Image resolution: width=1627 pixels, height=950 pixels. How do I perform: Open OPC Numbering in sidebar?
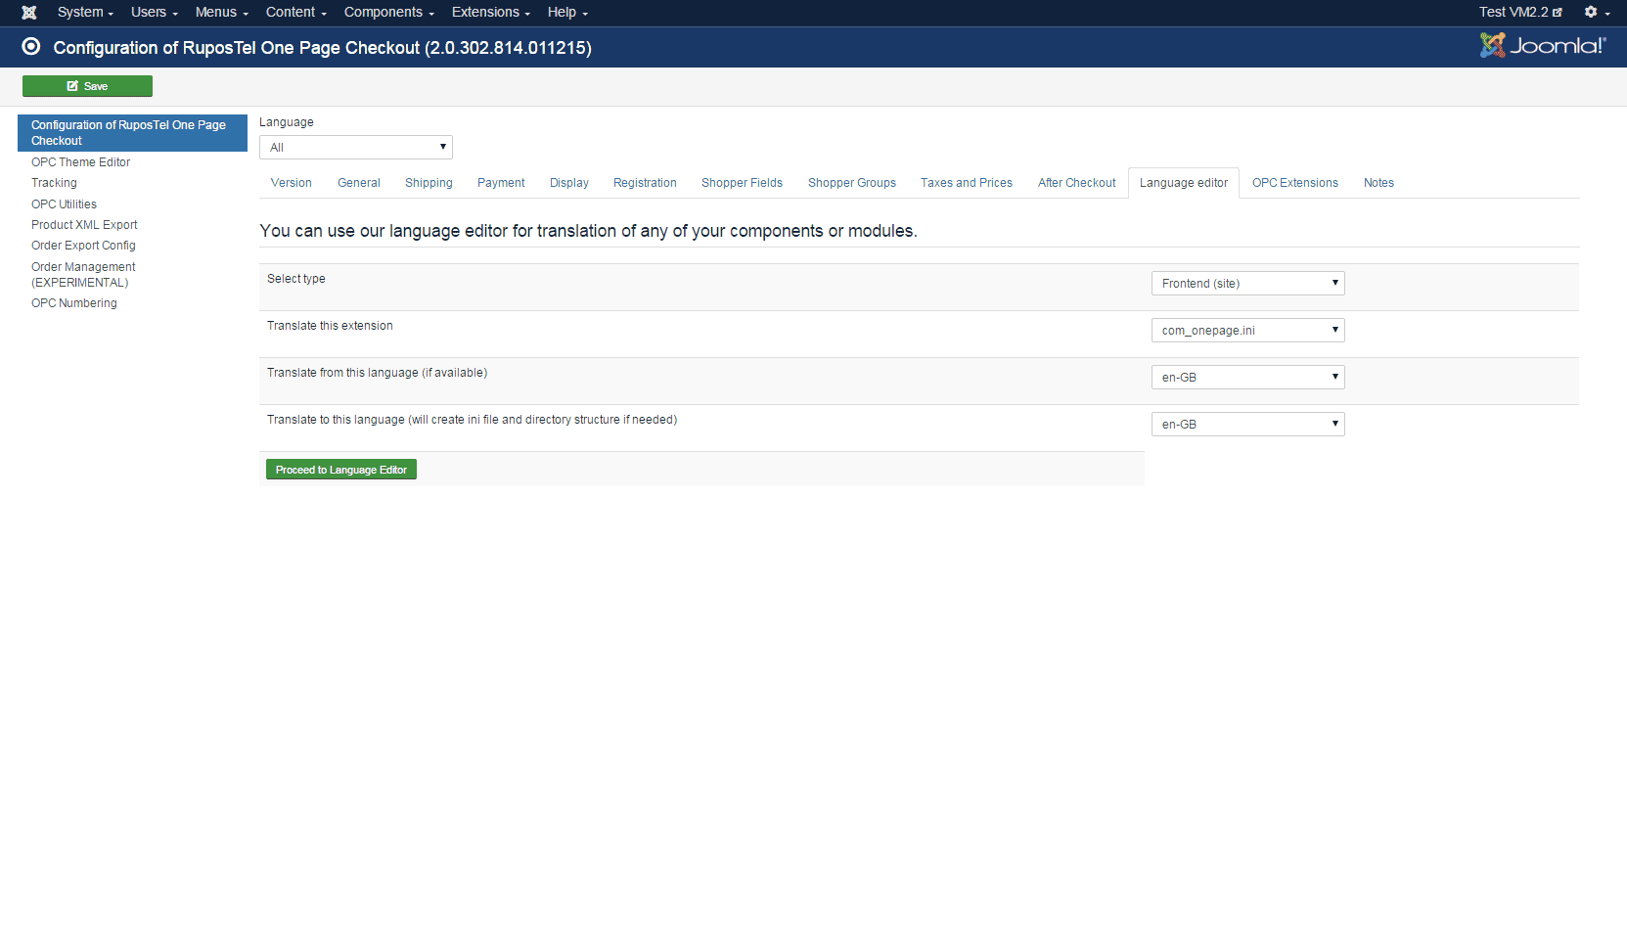[73, 303]
